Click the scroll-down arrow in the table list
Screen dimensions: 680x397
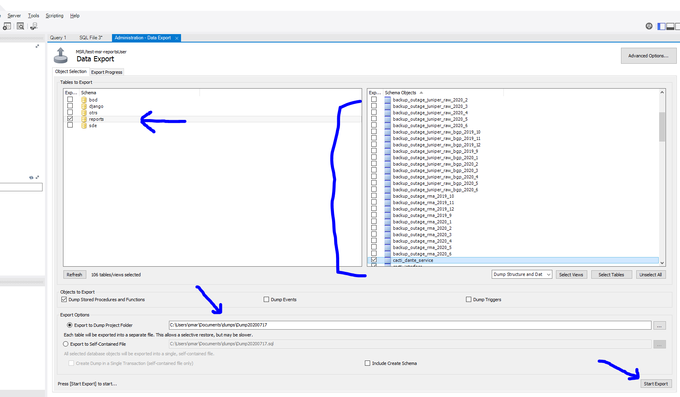point(662,263)
